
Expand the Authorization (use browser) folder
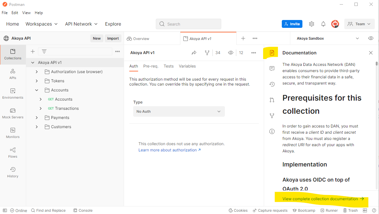coord(37,72)
